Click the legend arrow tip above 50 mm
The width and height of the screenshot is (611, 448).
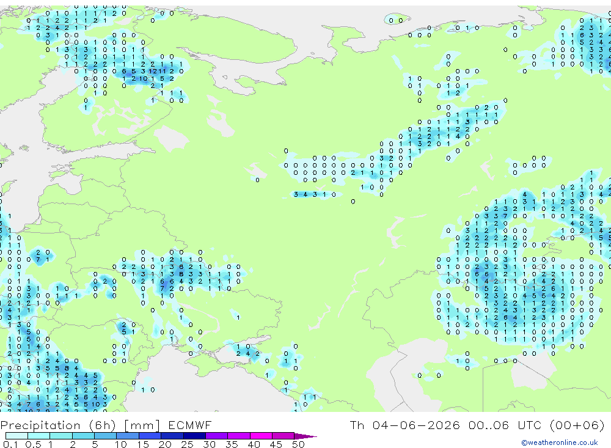click(x=305, y=436)
